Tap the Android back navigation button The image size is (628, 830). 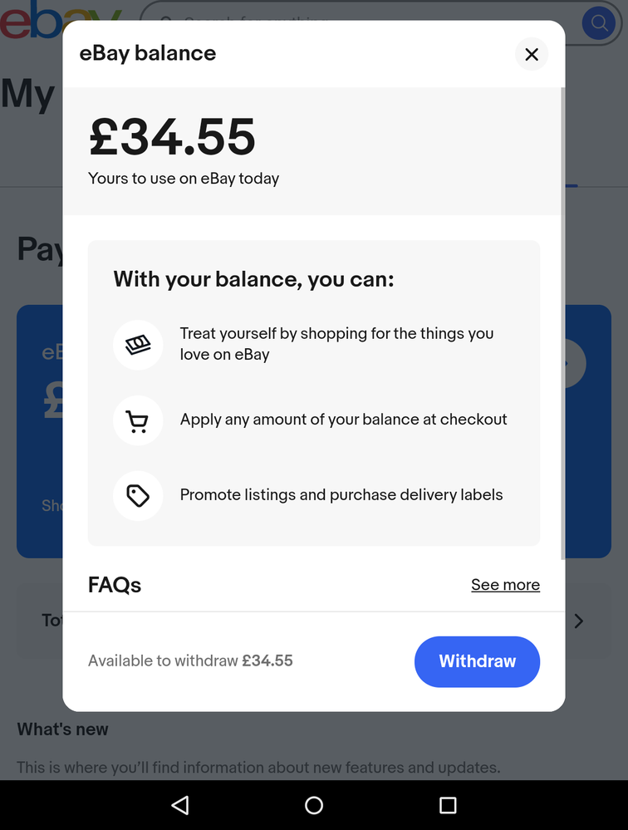point(180,805)
